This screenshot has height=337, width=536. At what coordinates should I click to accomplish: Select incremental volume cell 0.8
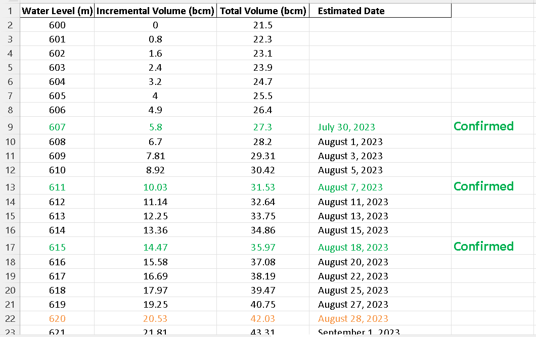tap(156, 39)
